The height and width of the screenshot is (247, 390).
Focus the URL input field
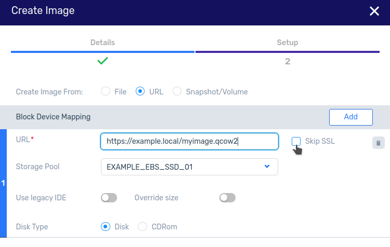(189, 141)
